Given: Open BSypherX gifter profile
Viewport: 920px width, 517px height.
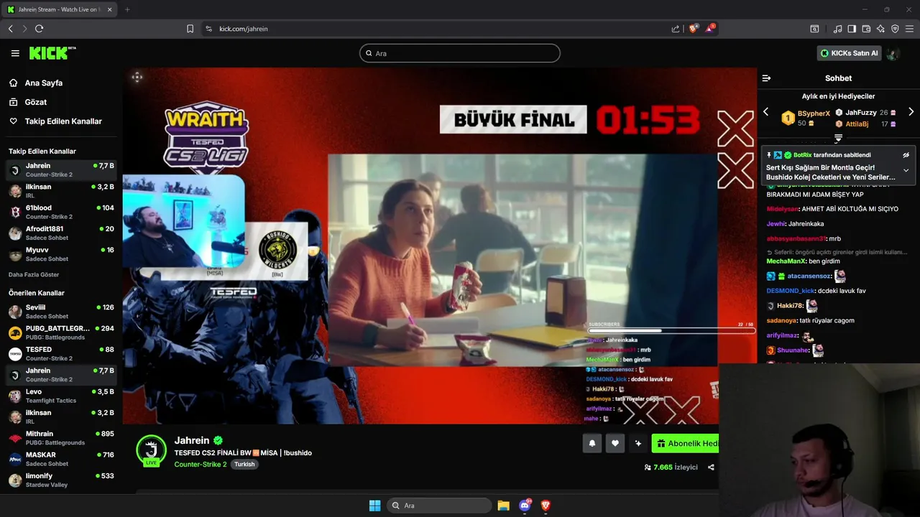Looking at the screenshot, I should pos(814,113).
